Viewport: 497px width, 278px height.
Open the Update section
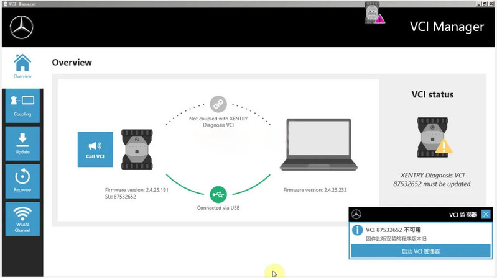pyautogui.click(x=22, y=143)
